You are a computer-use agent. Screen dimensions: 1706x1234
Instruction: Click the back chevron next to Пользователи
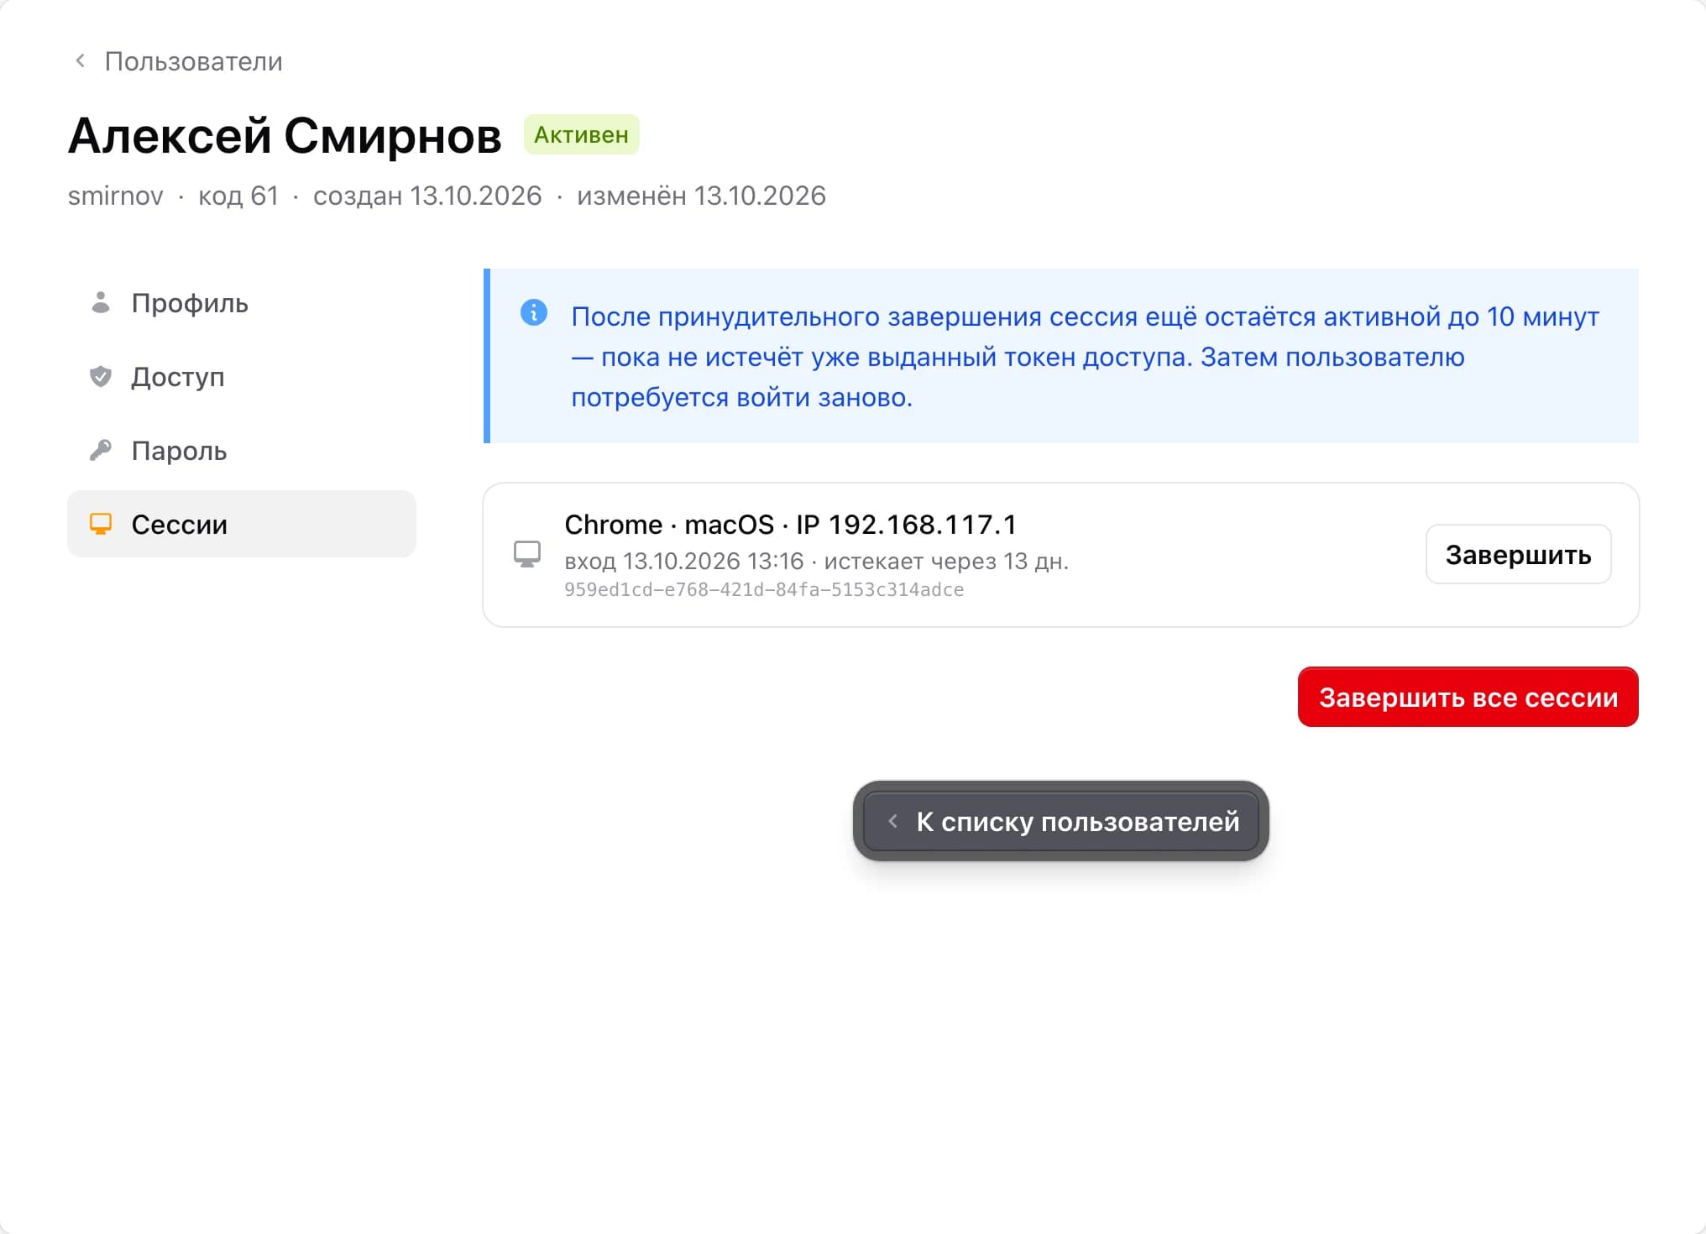80,61
